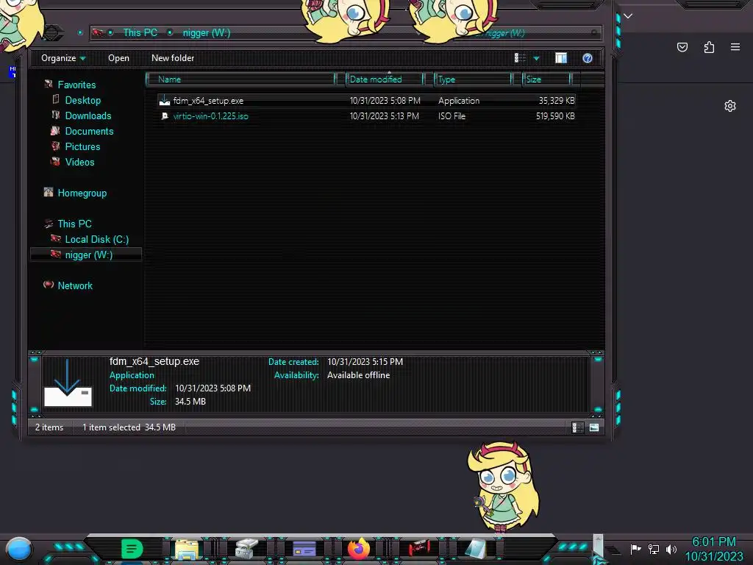Screen dimensions: 753x565
Task: Click the Date modified value in details pane
Action: pos(213,388)
